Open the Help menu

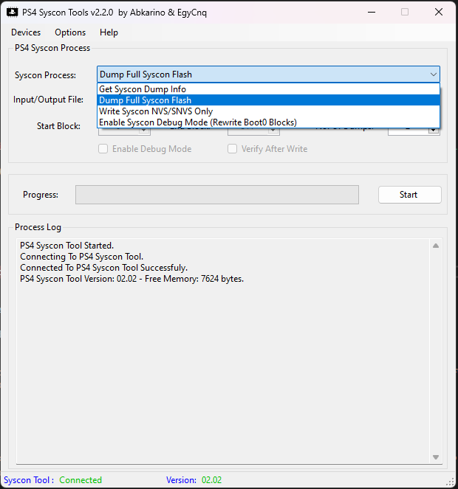[109, 32]
